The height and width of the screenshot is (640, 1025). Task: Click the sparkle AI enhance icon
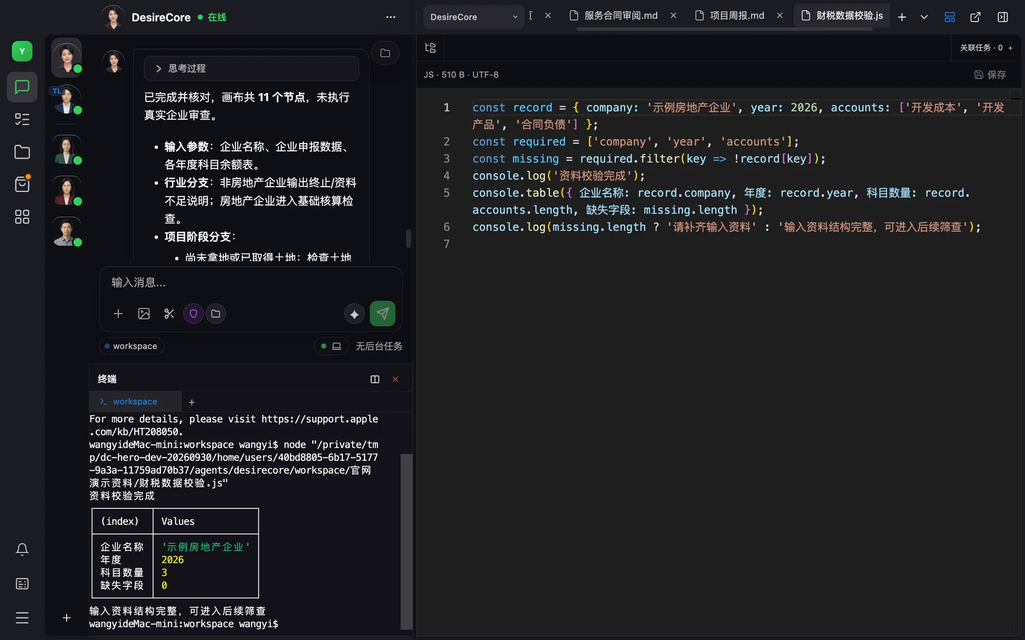point(354,314)
